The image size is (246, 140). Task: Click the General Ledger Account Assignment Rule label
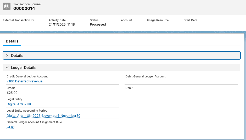(34, 122)
